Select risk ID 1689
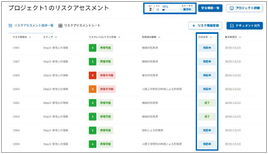This screenshot has height=154, width=268. click(16, 75)
